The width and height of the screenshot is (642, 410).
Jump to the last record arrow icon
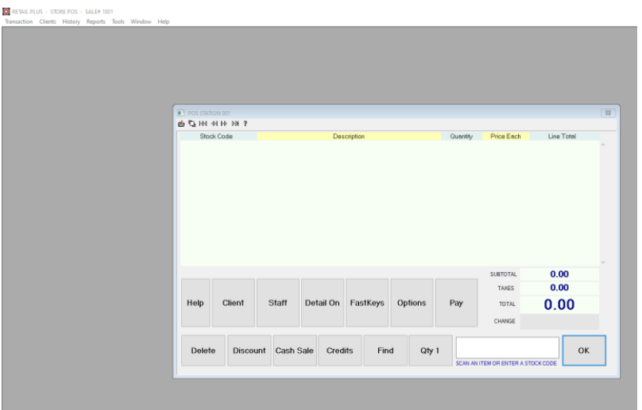coord(234,124)
